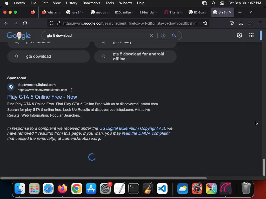Open the Firefox hamburger application menu
The height and width of the screenshot is (199, 266).
pyautogui.click(x=260, y=23)
